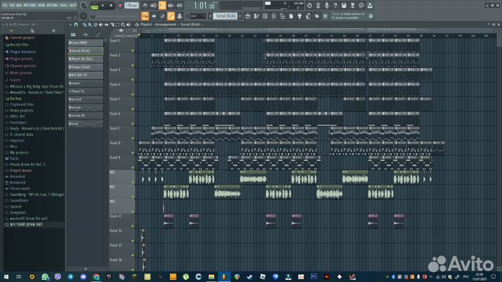
Task: Mute Track 1 via its green dot
Action: click(x=132, y=51)
